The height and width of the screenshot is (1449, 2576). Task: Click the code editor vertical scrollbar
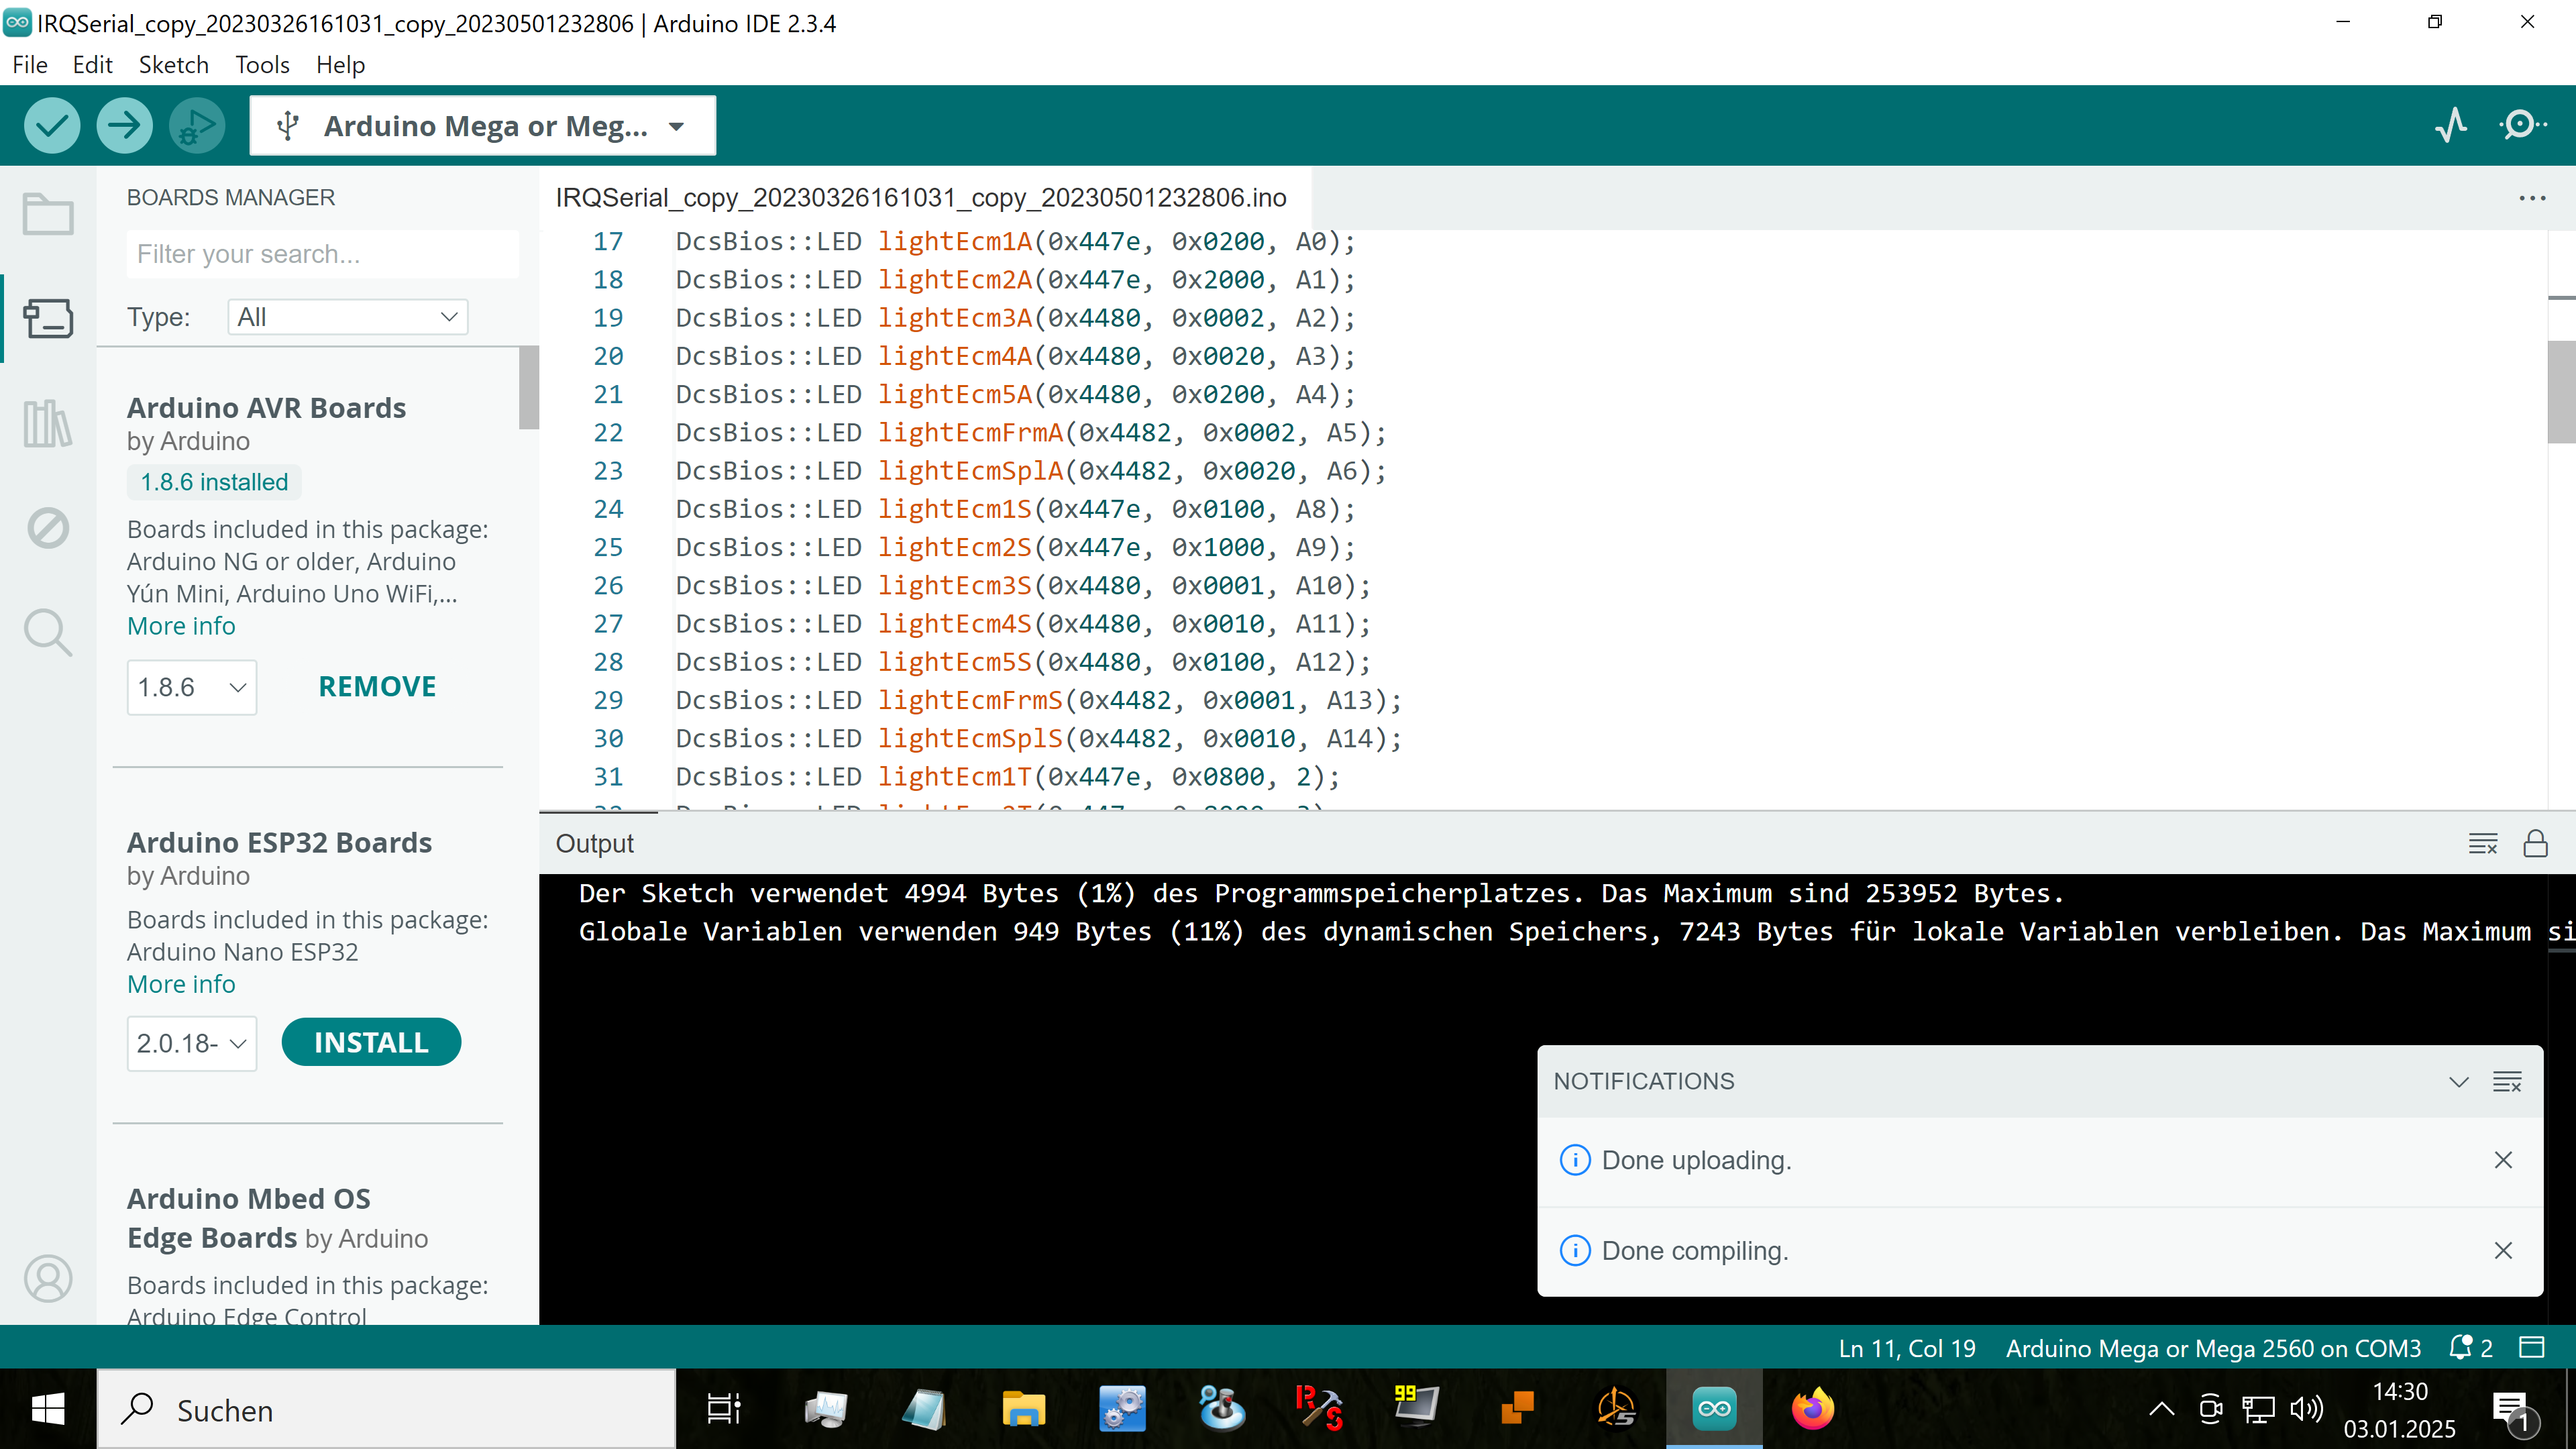click(2561, 391)
